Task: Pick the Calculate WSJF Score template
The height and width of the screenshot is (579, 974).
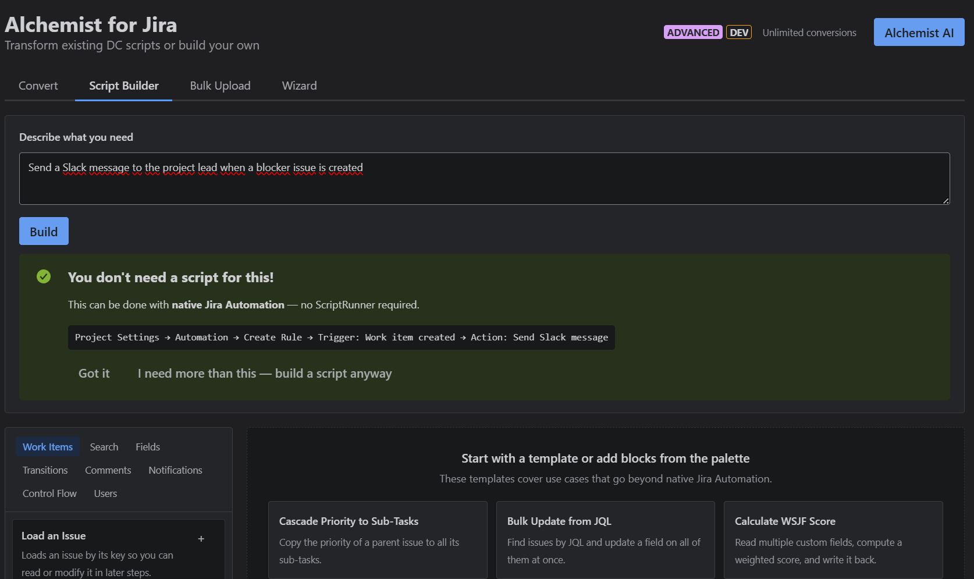Action: click(x=833, y=539)
